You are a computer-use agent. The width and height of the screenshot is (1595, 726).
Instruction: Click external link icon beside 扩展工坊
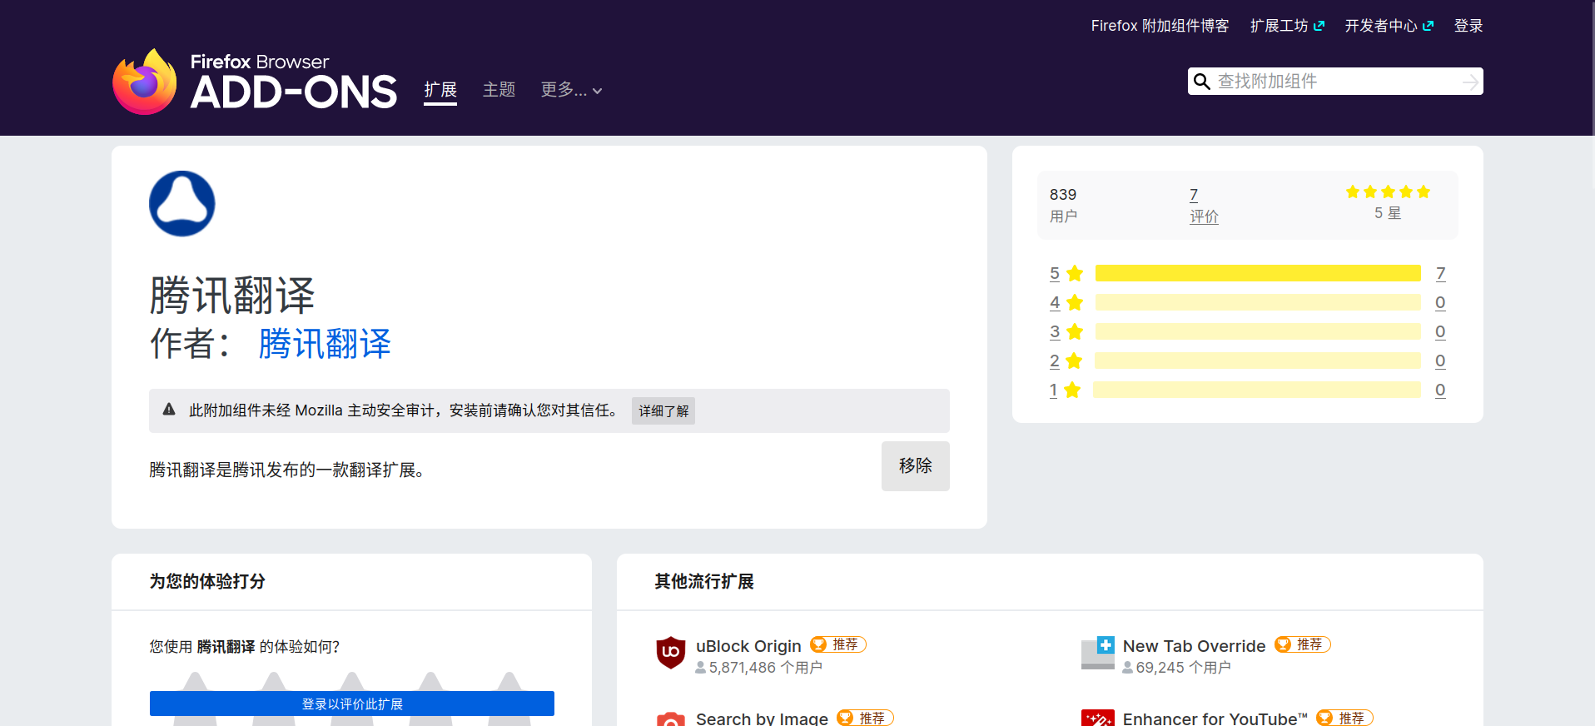1319,26
